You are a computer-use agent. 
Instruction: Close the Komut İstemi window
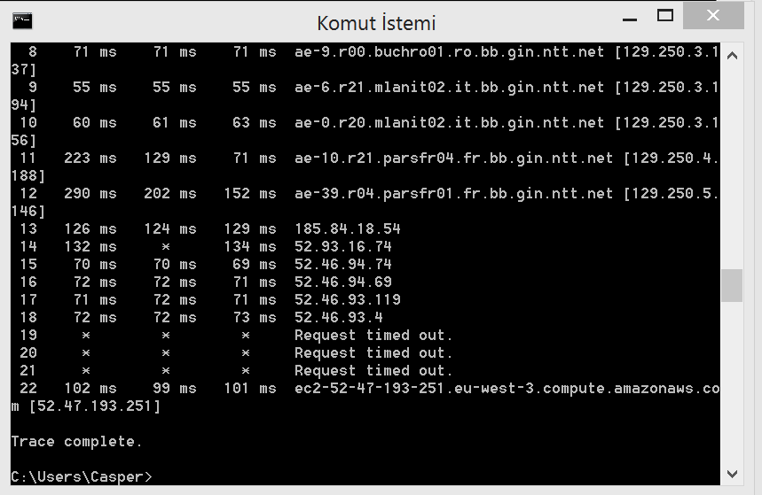click(x=713, y=16)
